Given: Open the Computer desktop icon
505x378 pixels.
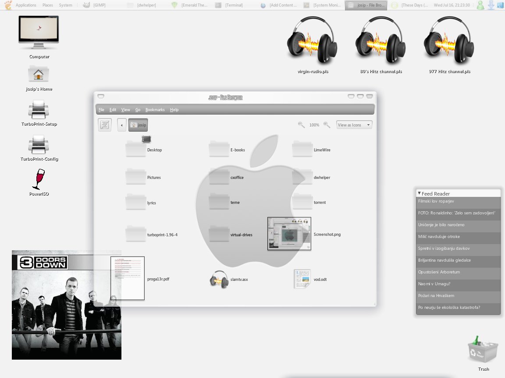Looking at the screenshot, I should click(x=39, y=32).
